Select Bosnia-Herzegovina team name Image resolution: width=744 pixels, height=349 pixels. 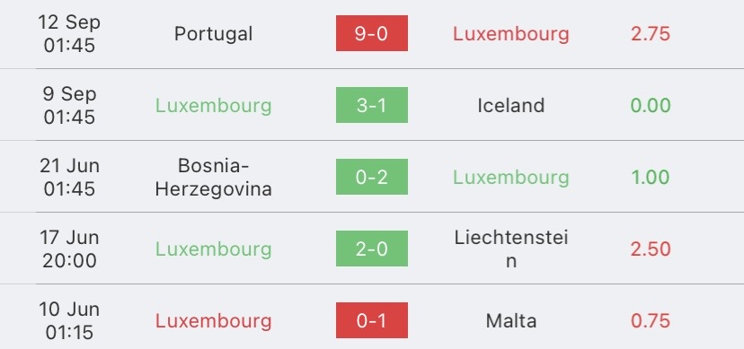[x=214, y=177]
